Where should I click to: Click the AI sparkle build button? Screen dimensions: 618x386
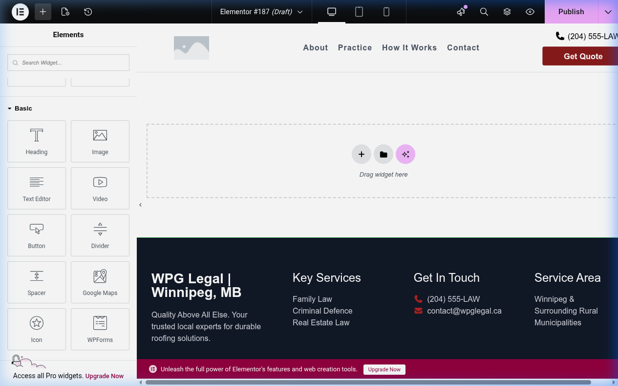[x=405, y=155]
